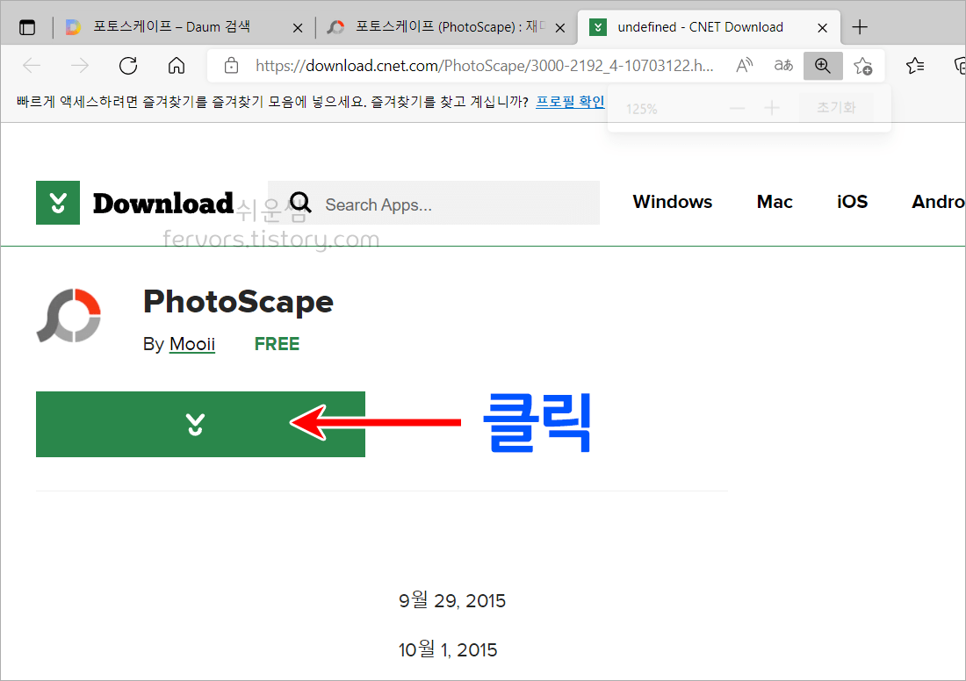Image resolution: width=966 pixels, height=681 pixels.
Task: Go forward with the forward arrow
Action: pyautogui.click(x=79, y=65)
